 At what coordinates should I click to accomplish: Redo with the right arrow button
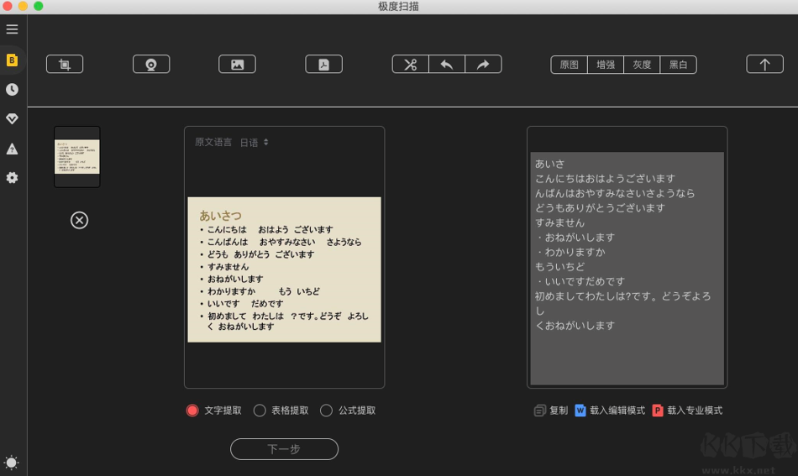[484, 65]
